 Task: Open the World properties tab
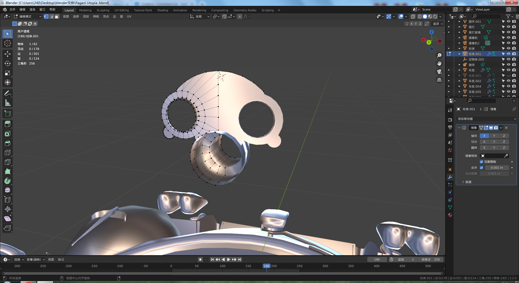[450, 150]
